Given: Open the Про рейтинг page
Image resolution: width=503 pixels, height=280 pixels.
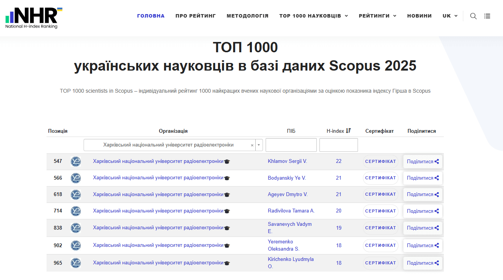Looking at the screenshot, I should coord(195,16).
